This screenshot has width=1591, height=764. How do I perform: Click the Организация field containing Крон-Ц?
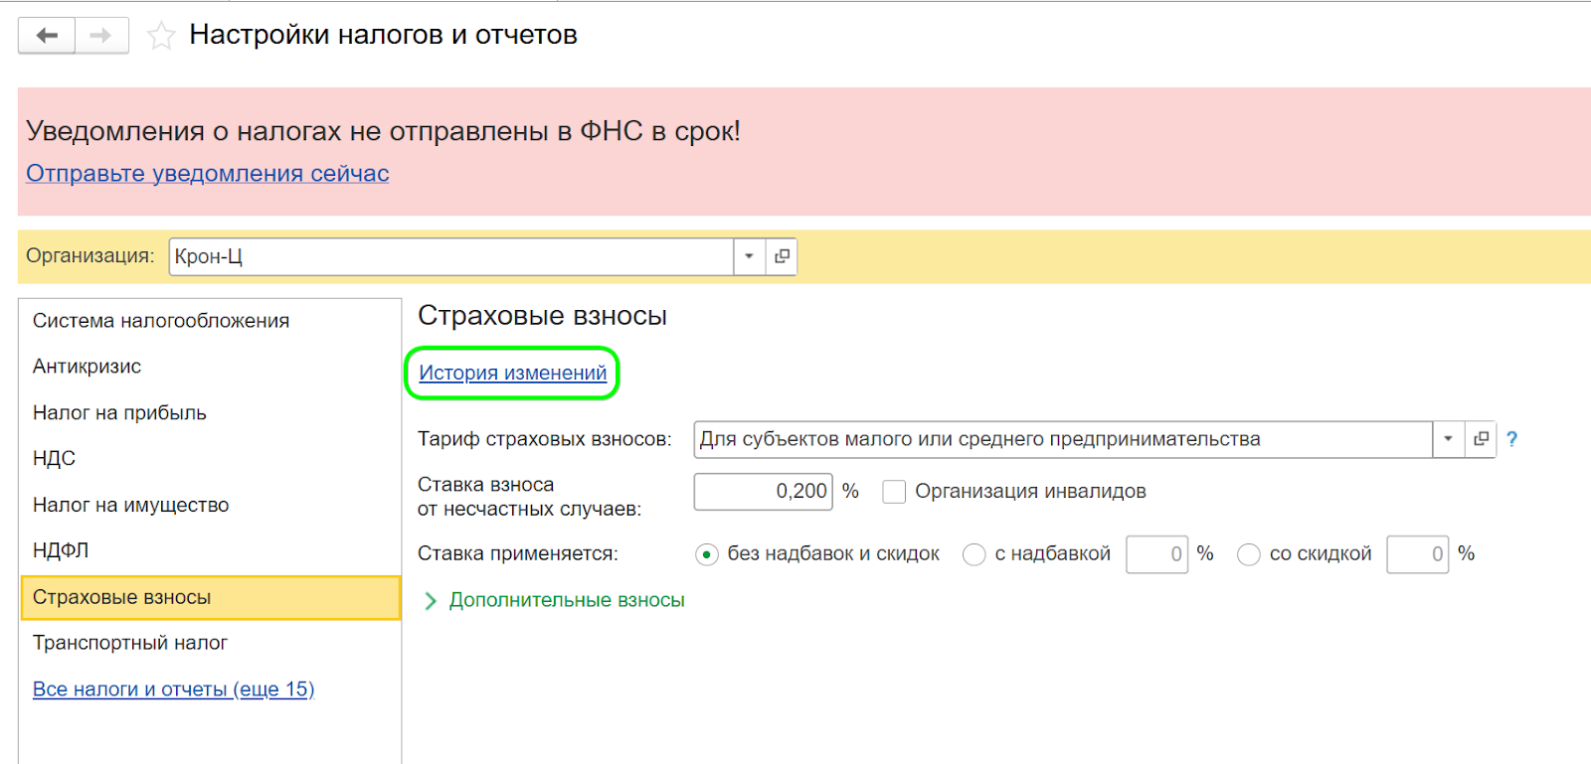451,256
